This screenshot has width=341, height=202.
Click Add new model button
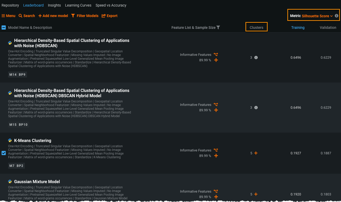coord(53,16)
